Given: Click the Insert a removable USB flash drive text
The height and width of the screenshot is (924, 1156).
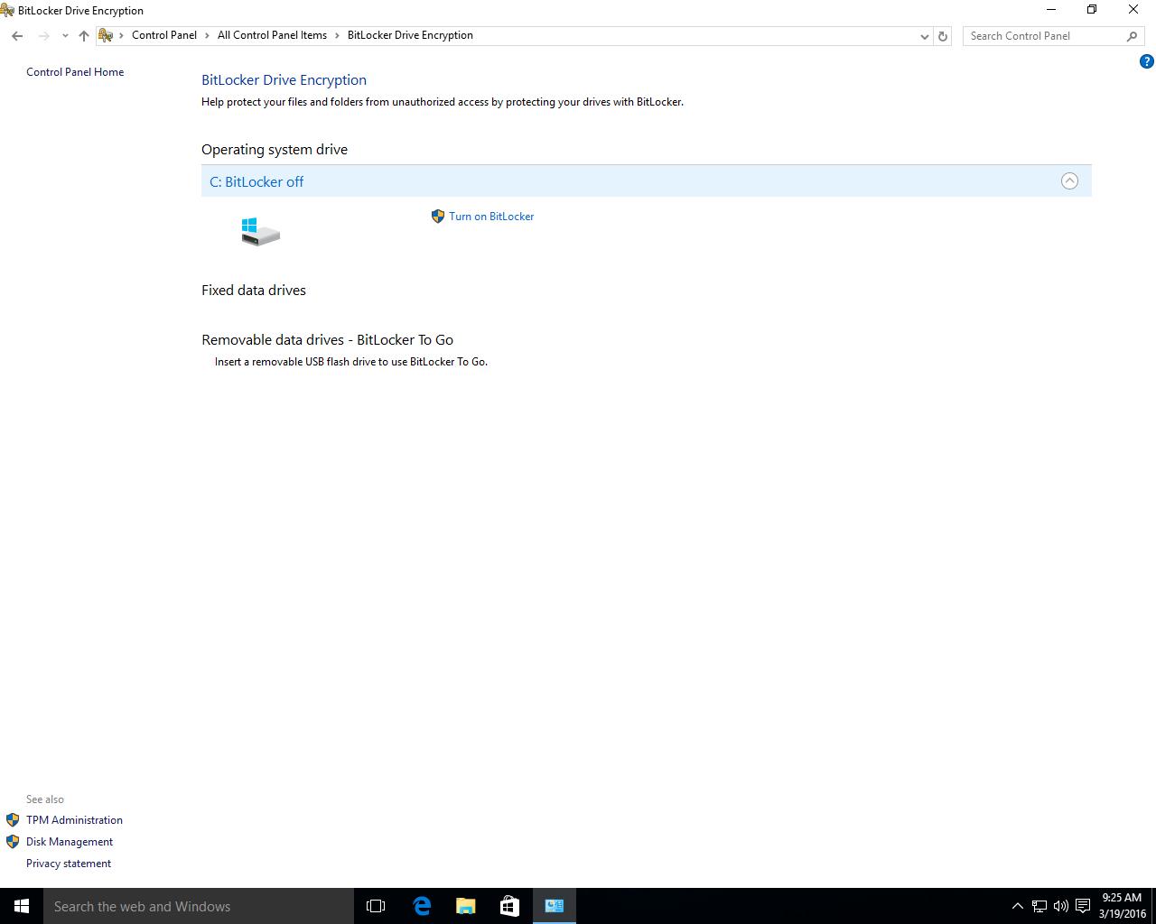Looking at the screenshot, I should pos(351,362).
